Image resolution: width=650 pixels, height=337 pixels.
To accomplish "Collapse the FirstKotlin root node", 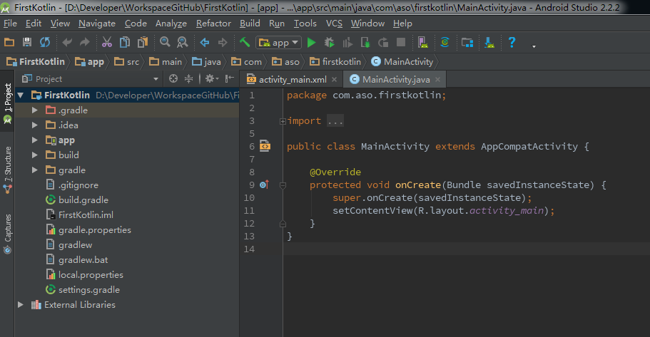I will [20, 95].
